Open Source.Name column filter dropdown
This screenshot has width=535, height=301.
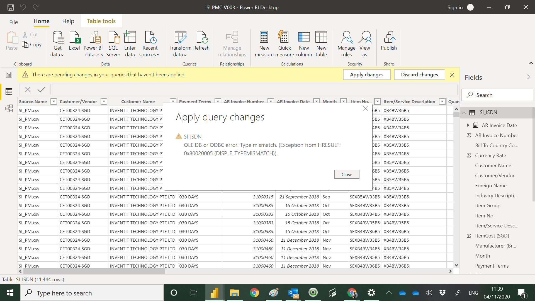point(54,101)
